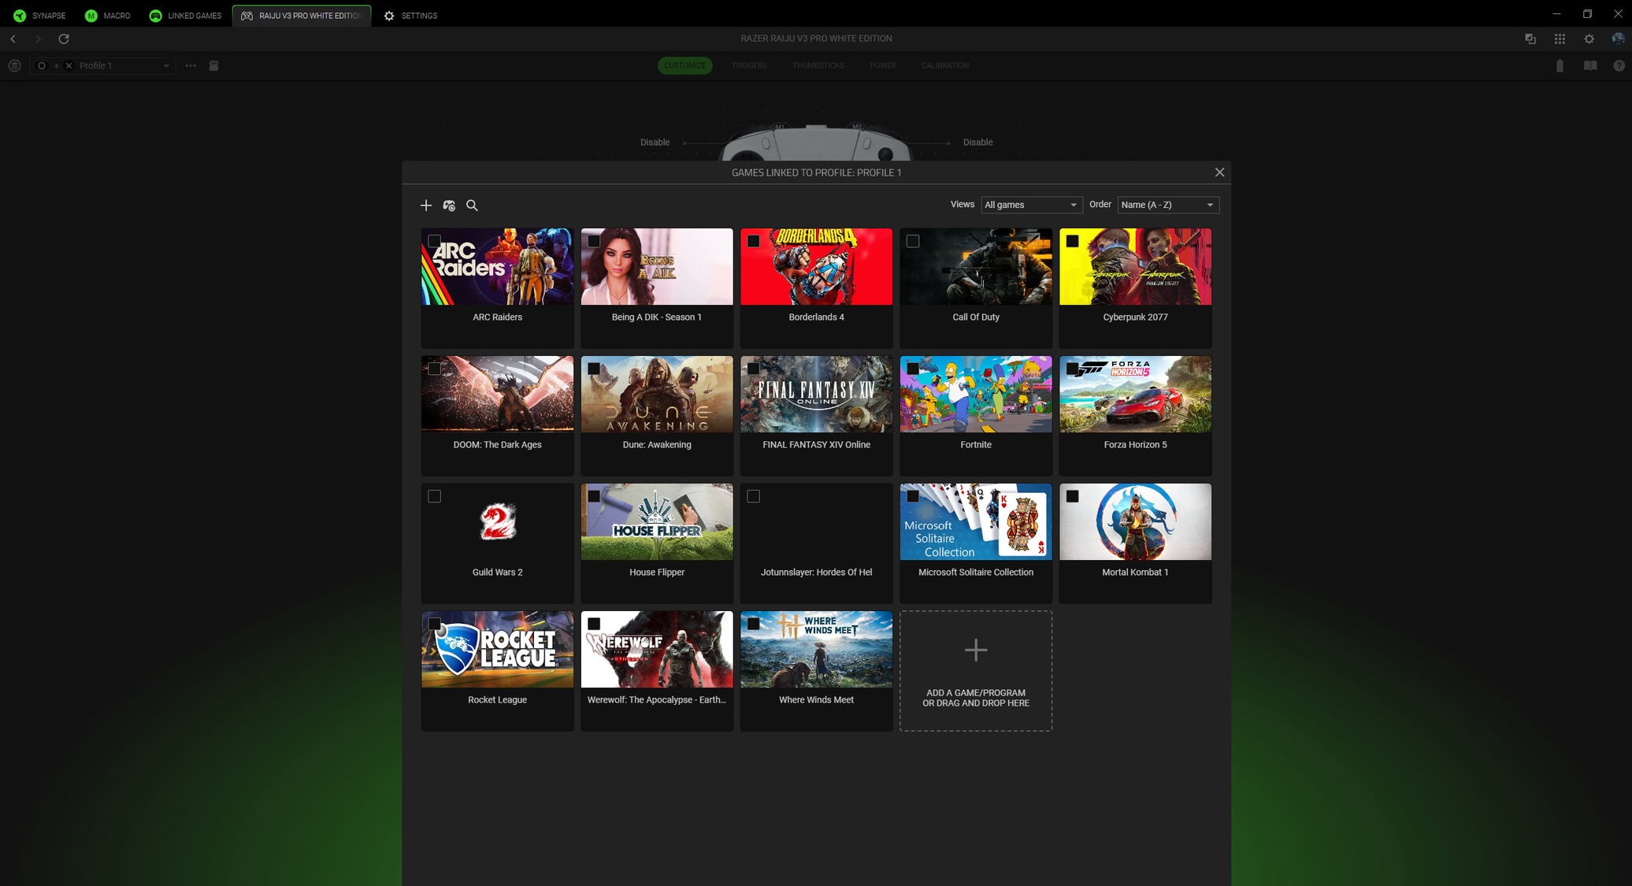
Task: Click the scan for games controller icon
Action: [449, 206]
